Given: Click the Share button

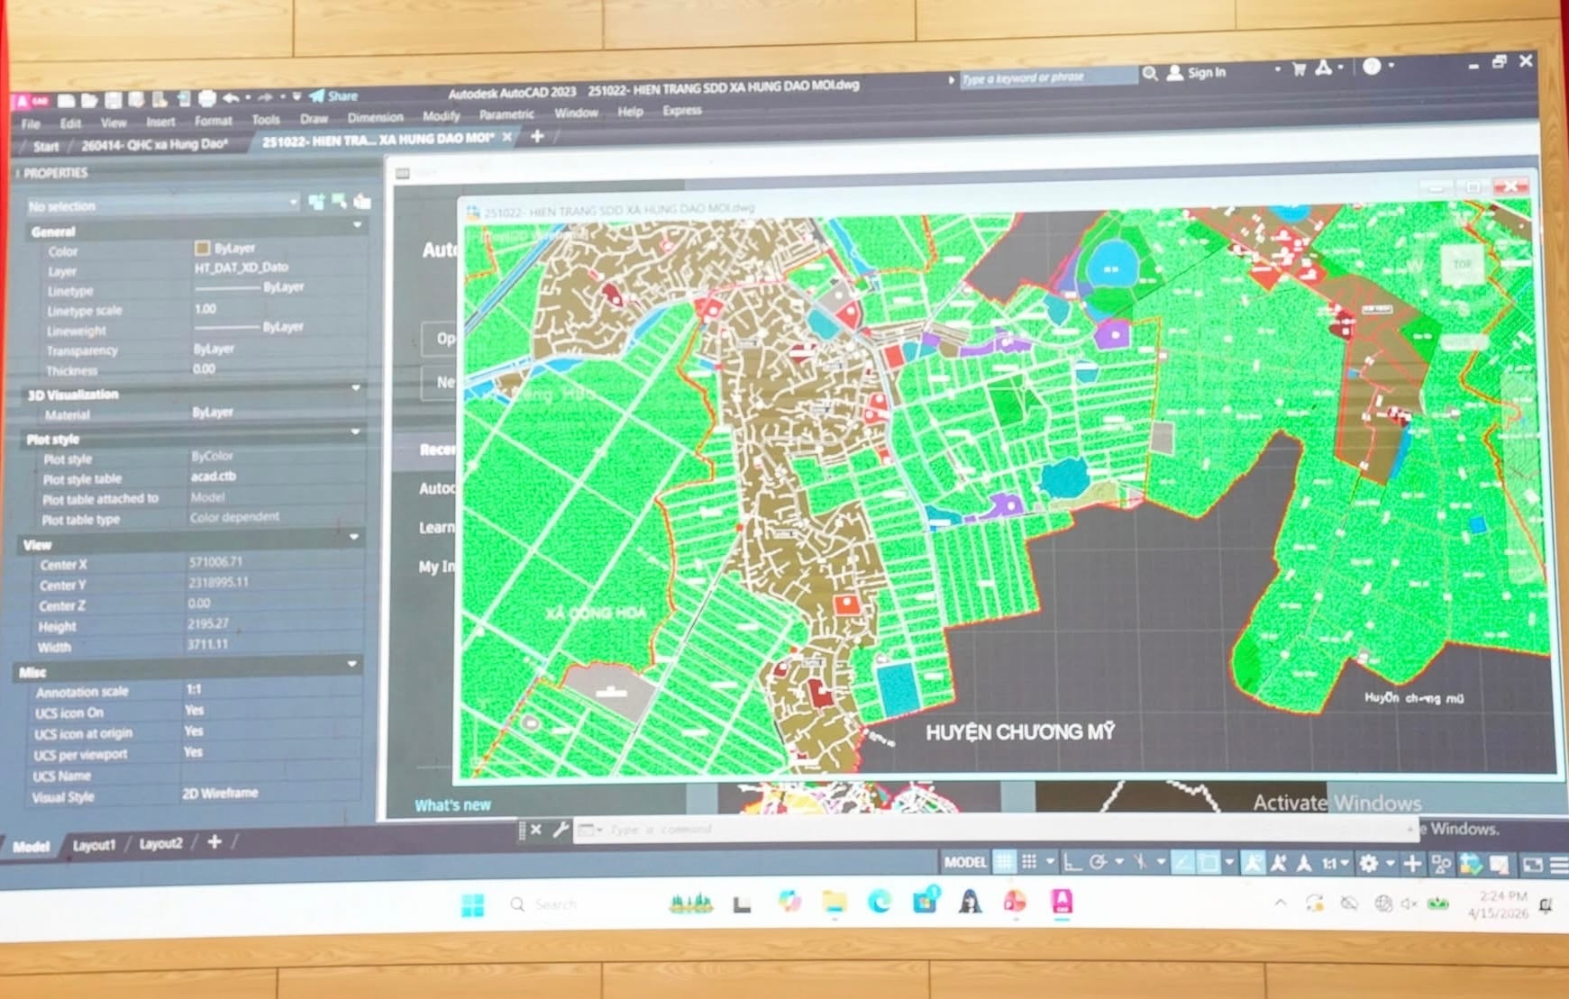Looking at the screenshot, I should coord(333,95).
